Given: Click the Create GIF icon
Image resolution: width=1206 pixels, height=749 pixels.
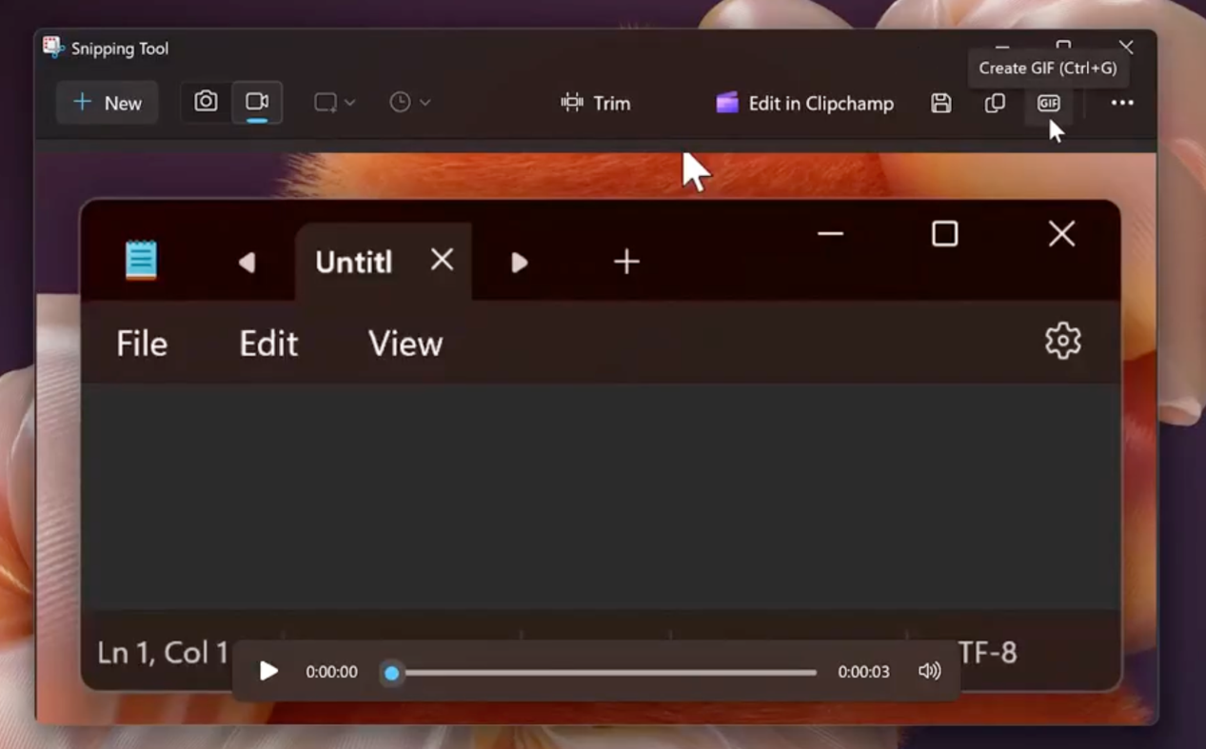Looking at the screenshot, I should click(x=1048, y=103).
